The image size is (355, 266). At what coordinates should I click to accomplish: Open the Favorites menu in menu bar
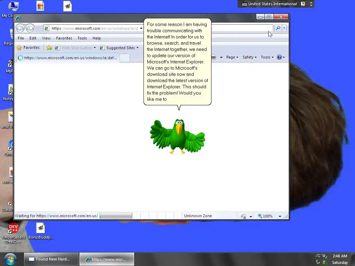click(64, 38)
